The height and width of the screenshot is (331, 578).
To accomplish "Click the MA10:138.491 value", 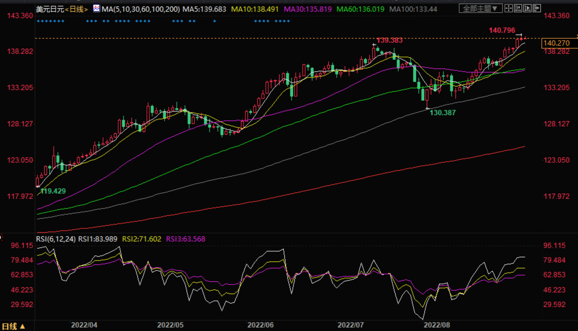I will pyautogui.click(x=255, y=9).
